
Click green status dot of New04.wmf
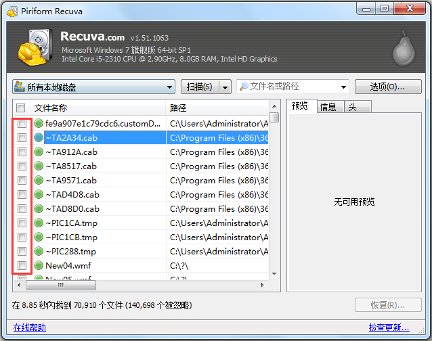(x=39, y=266)
